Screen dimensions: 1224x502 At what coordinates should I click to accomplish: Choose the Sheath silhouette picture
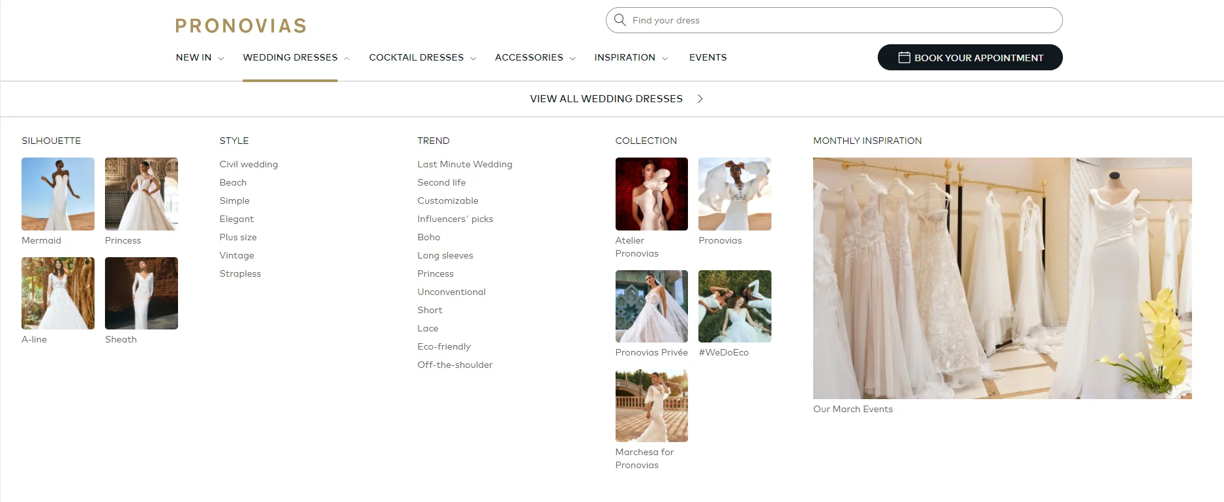(142, 293)
